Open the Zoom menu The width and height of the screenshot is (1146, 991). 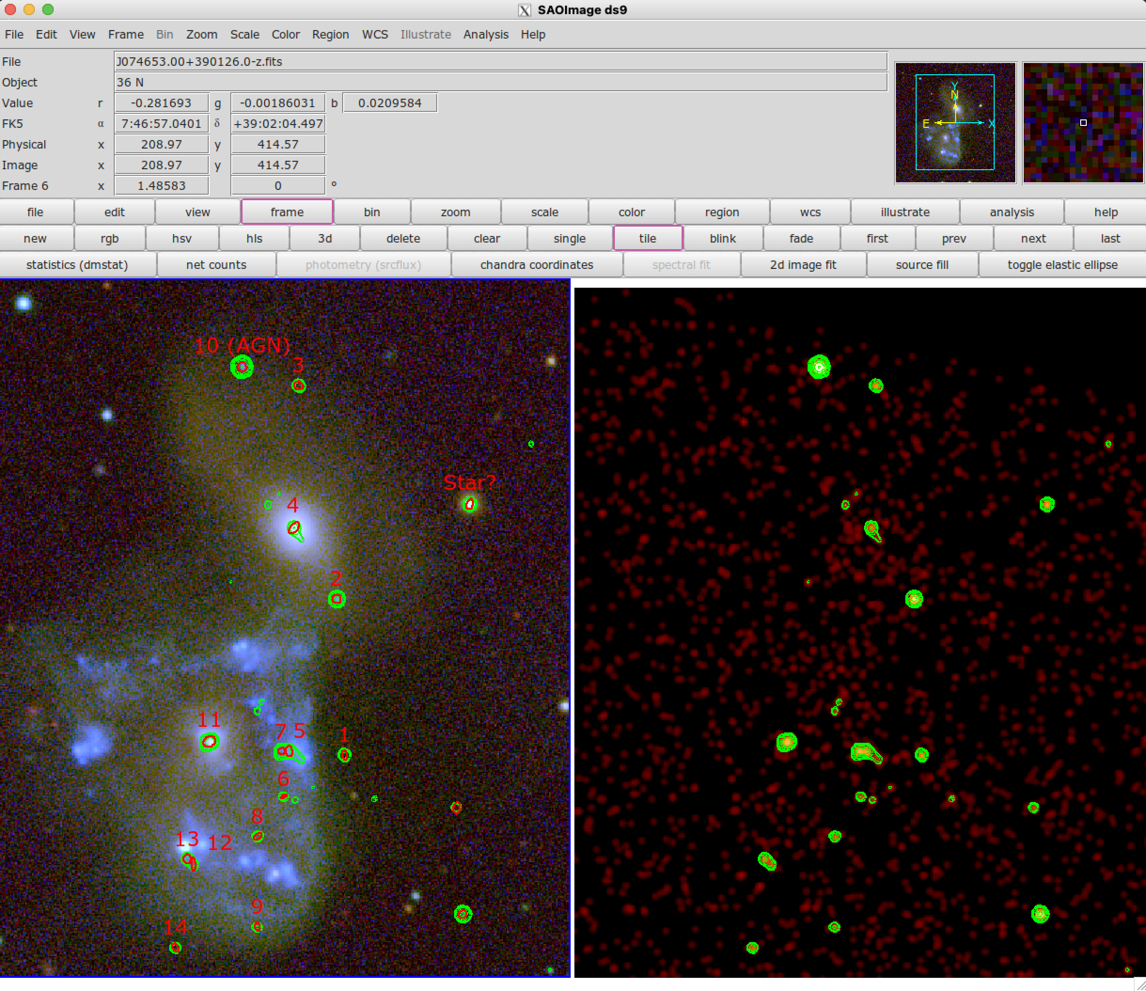(202, 34)
